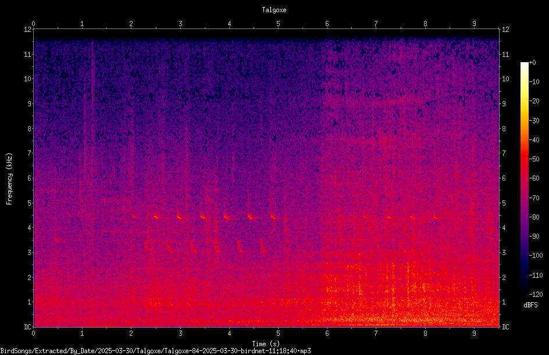Click the 0 second label on the bottom time axis
This screenshot has height=355, width=549.
coord(33,334)
